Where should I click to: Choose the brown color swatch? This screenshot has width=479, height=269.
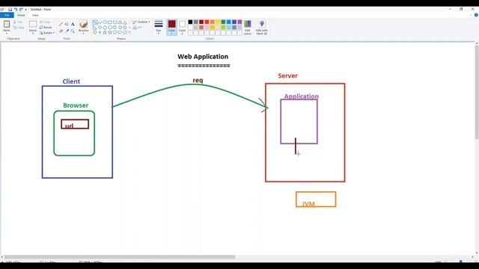click(x=201, y=28)
